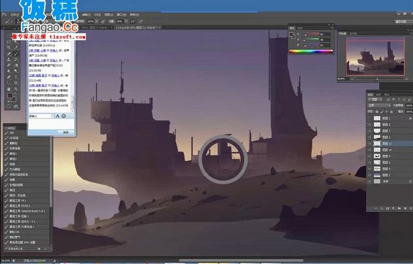The width and height of the screenshot is (413, 264).
Task: Open the layer 不透明度 opacity value
Action: pyautogui.click(x=409, y=105)
